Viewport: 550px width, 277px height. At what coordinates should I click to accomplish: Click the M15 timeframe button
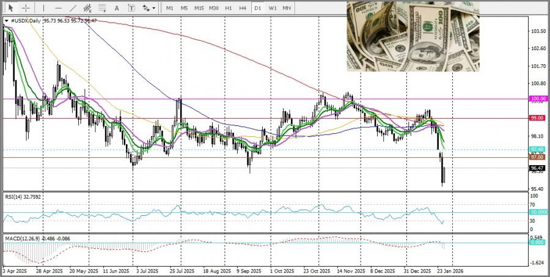click(199, 9)
